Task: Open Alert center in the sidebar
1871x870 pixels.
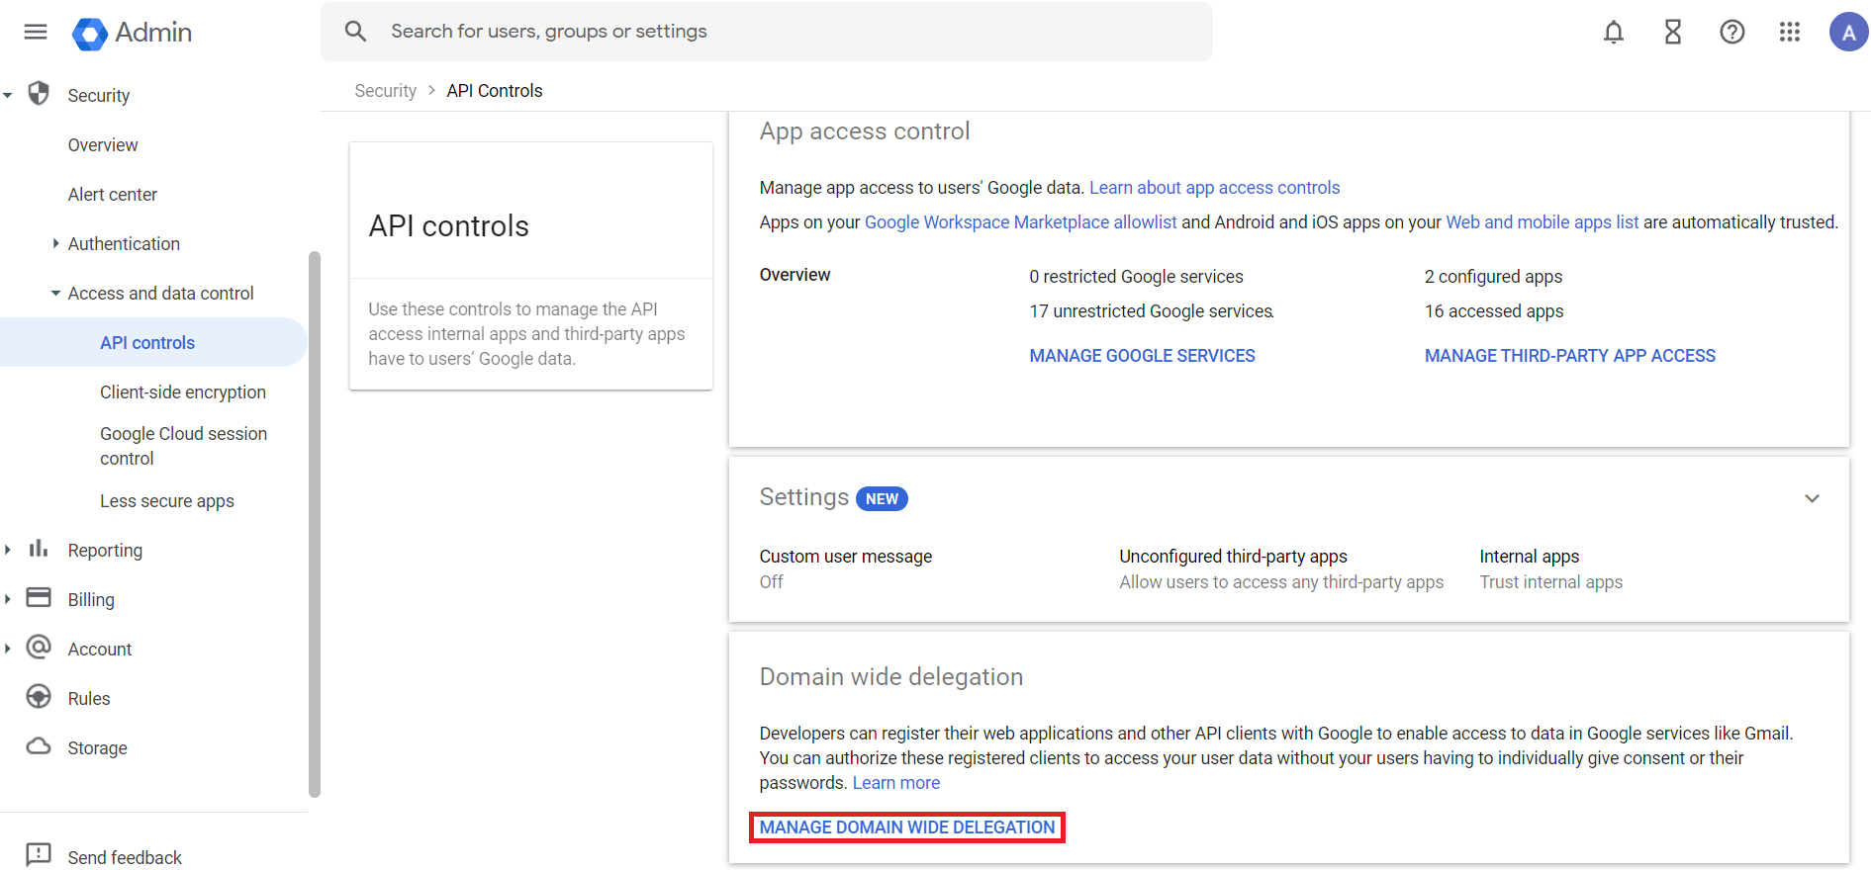Action: (x=113, y=195)
